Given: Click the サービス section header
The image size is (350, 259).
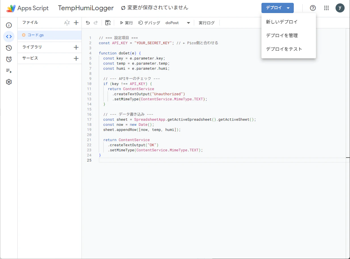Looking at the screenshot, I should (x=30, y=58).
